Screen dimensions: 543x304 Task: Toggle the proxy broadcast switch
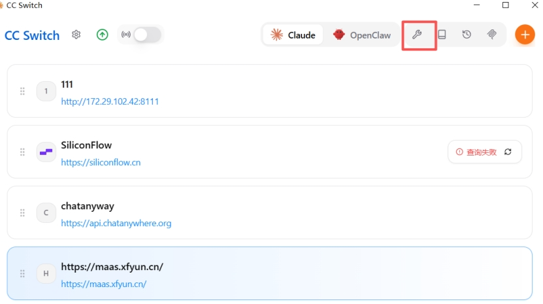(148, 35)
